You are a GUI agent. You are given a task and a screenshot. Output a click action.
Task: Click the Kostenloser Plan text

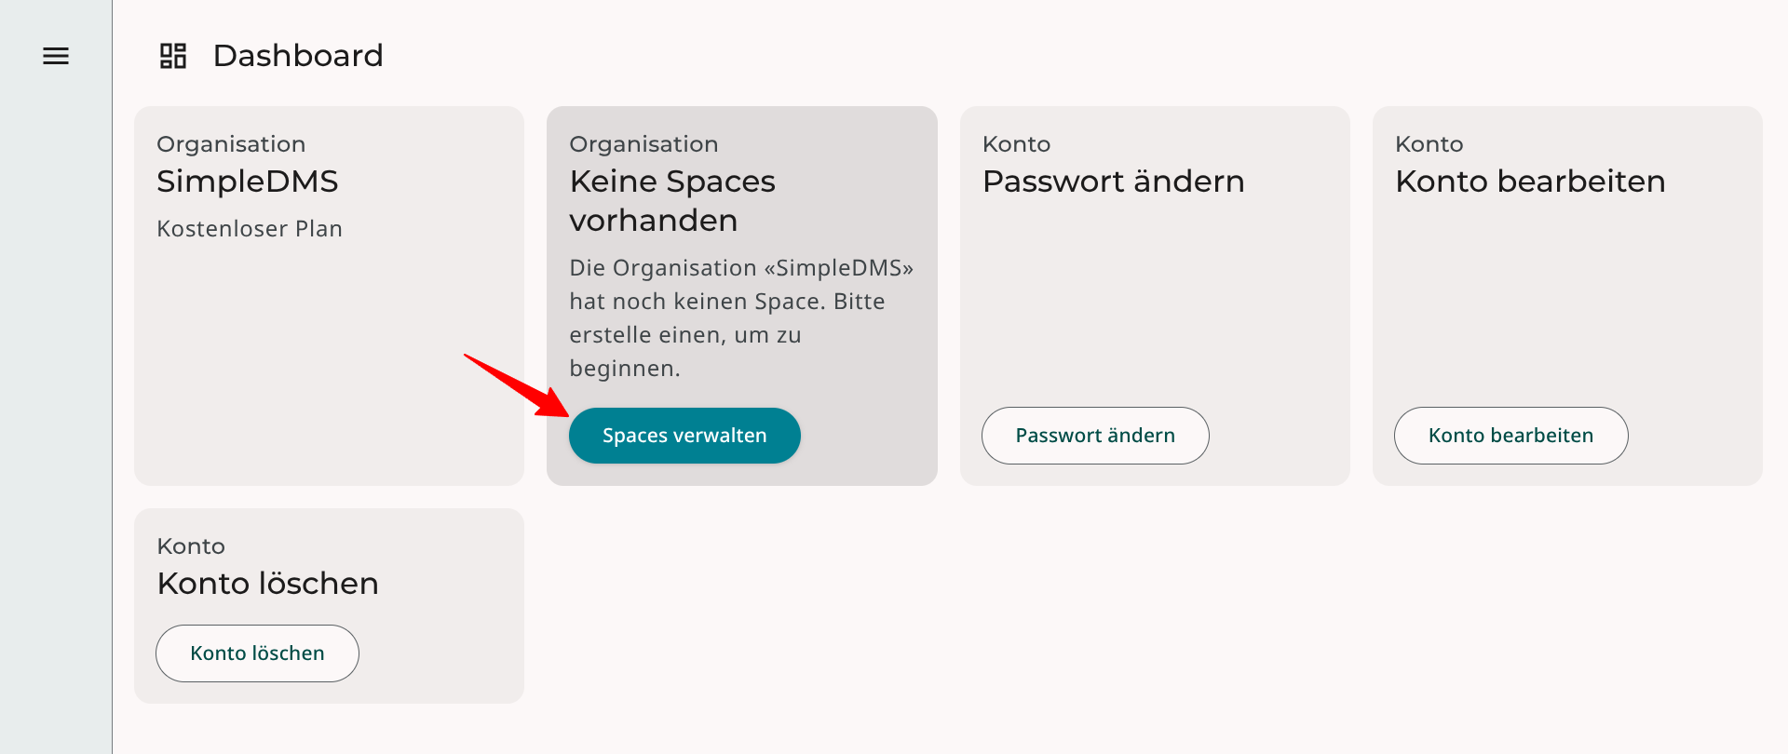click(250, 229)
